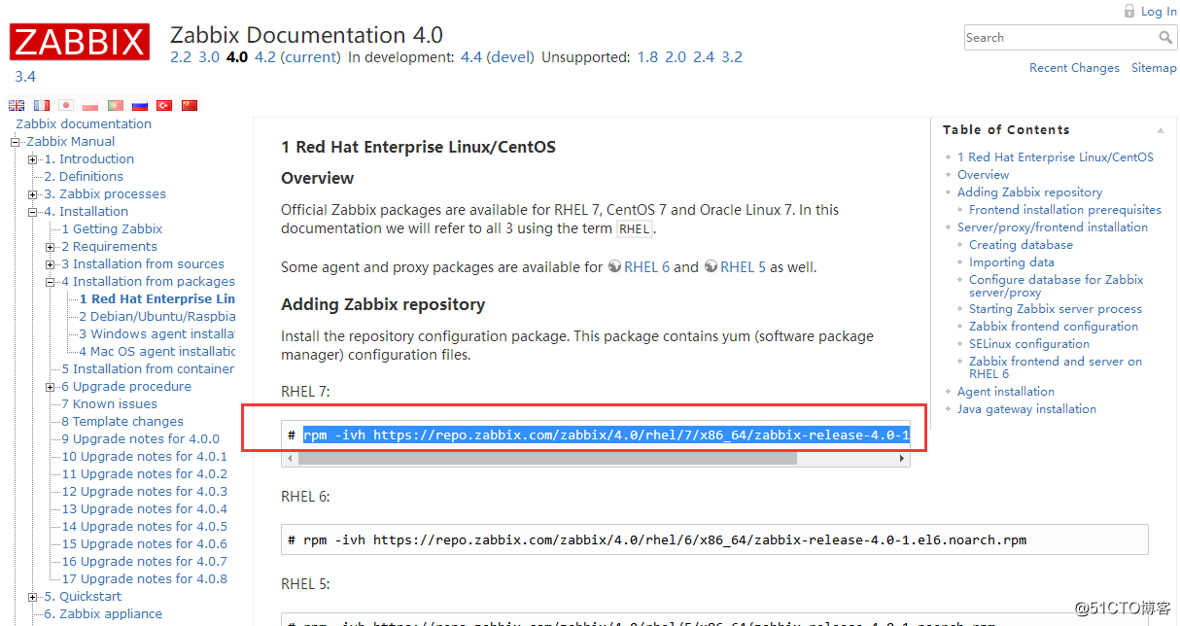Jump to Creating database in contents
Viewport: 1180px width, 626px height.
click(x=1021, y=245)
